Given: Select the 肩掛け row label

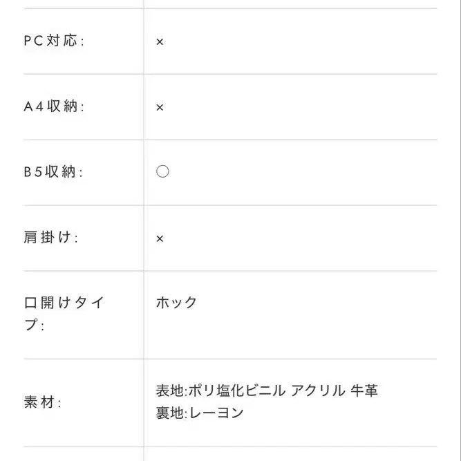Looking at the screenshot, I should 51,238.
